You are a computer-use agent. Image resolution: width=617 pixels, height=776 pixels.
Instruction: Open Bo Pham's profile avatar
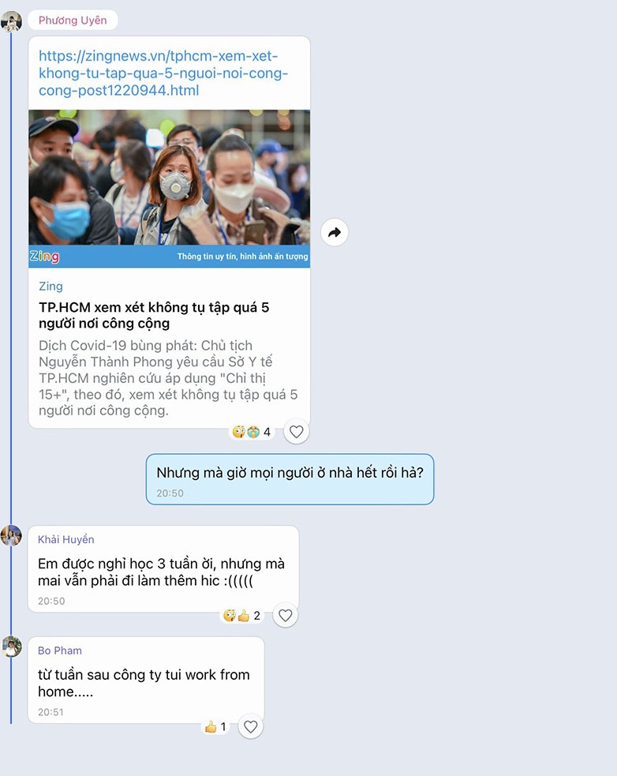pyautogui.click(x=11, y=647)
